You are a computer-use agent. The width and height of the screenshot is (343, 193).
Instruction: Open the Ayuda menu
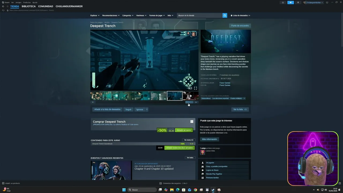point(35,2)
